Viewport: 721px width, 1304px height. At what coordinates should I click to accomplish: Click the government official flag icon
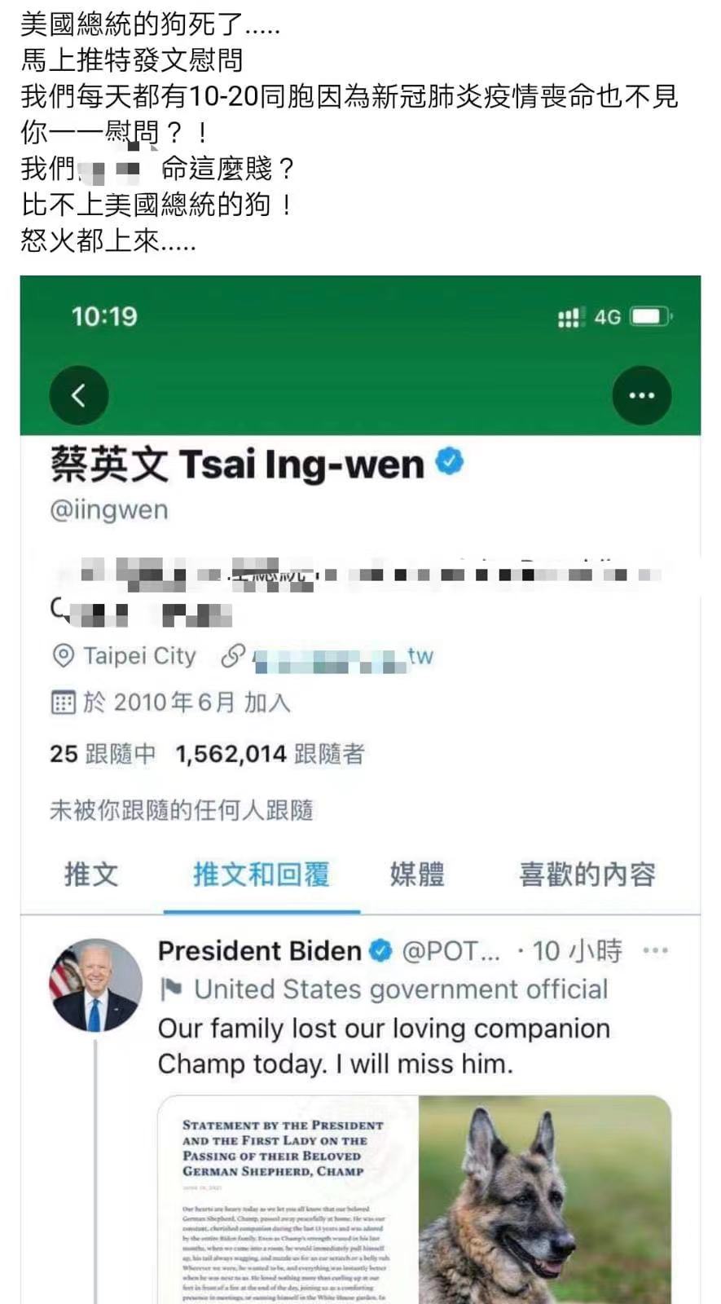point(171,989)
